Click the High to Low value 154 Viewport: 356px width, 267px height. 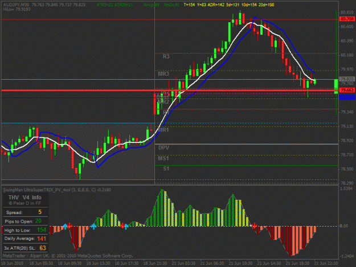[42, 230]
